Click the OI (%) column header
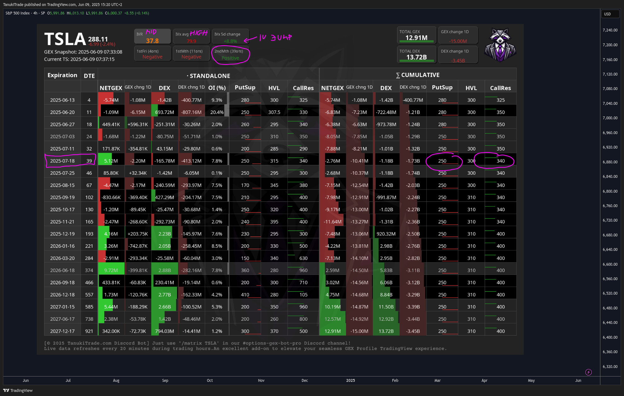This screenshot has width=624, height=396. pos(217,88)
